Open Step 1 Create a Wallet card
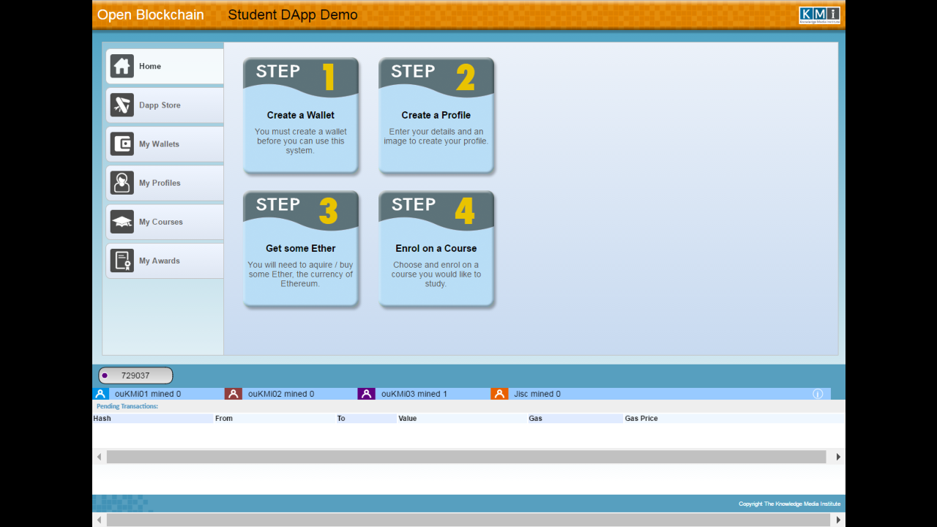The height and width of the screenshot is (527, 937). (x=301, y=116)
